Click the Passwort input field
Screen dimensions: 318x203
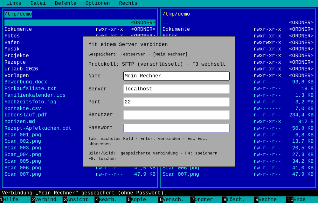(x=176, y=128)
